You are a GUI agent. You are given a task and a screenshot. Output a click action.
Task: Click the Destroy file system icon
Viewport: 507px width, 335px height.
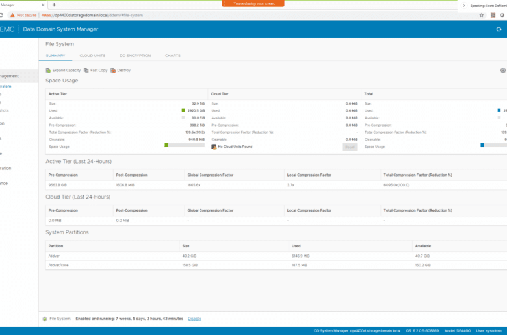tap(113, 70)
